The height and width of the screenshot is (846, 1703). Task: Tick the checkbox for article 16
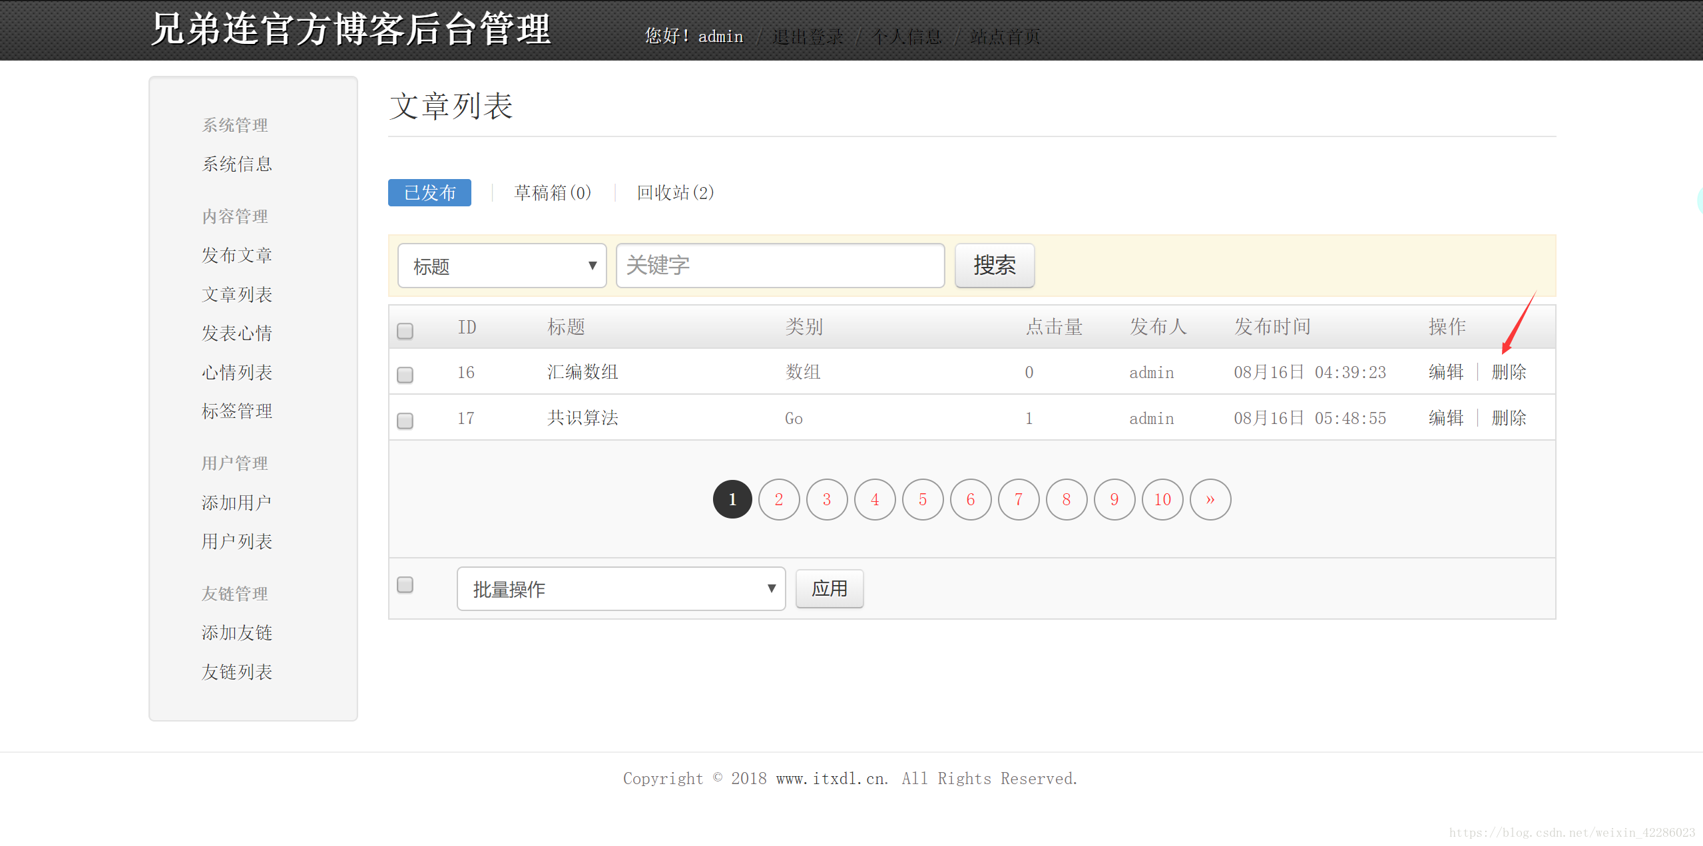tap(405, 375)
